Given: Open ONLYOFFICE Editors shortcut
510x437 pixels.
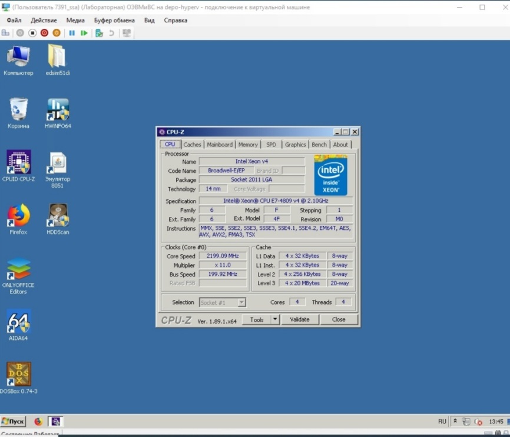Looking at the screenshot, I should 18,275.
